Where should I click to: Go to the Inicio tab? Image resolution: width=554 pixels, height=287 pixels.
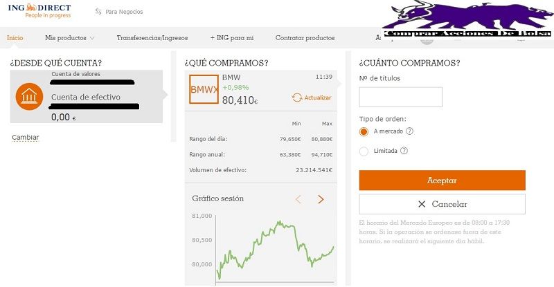point(15,38)
